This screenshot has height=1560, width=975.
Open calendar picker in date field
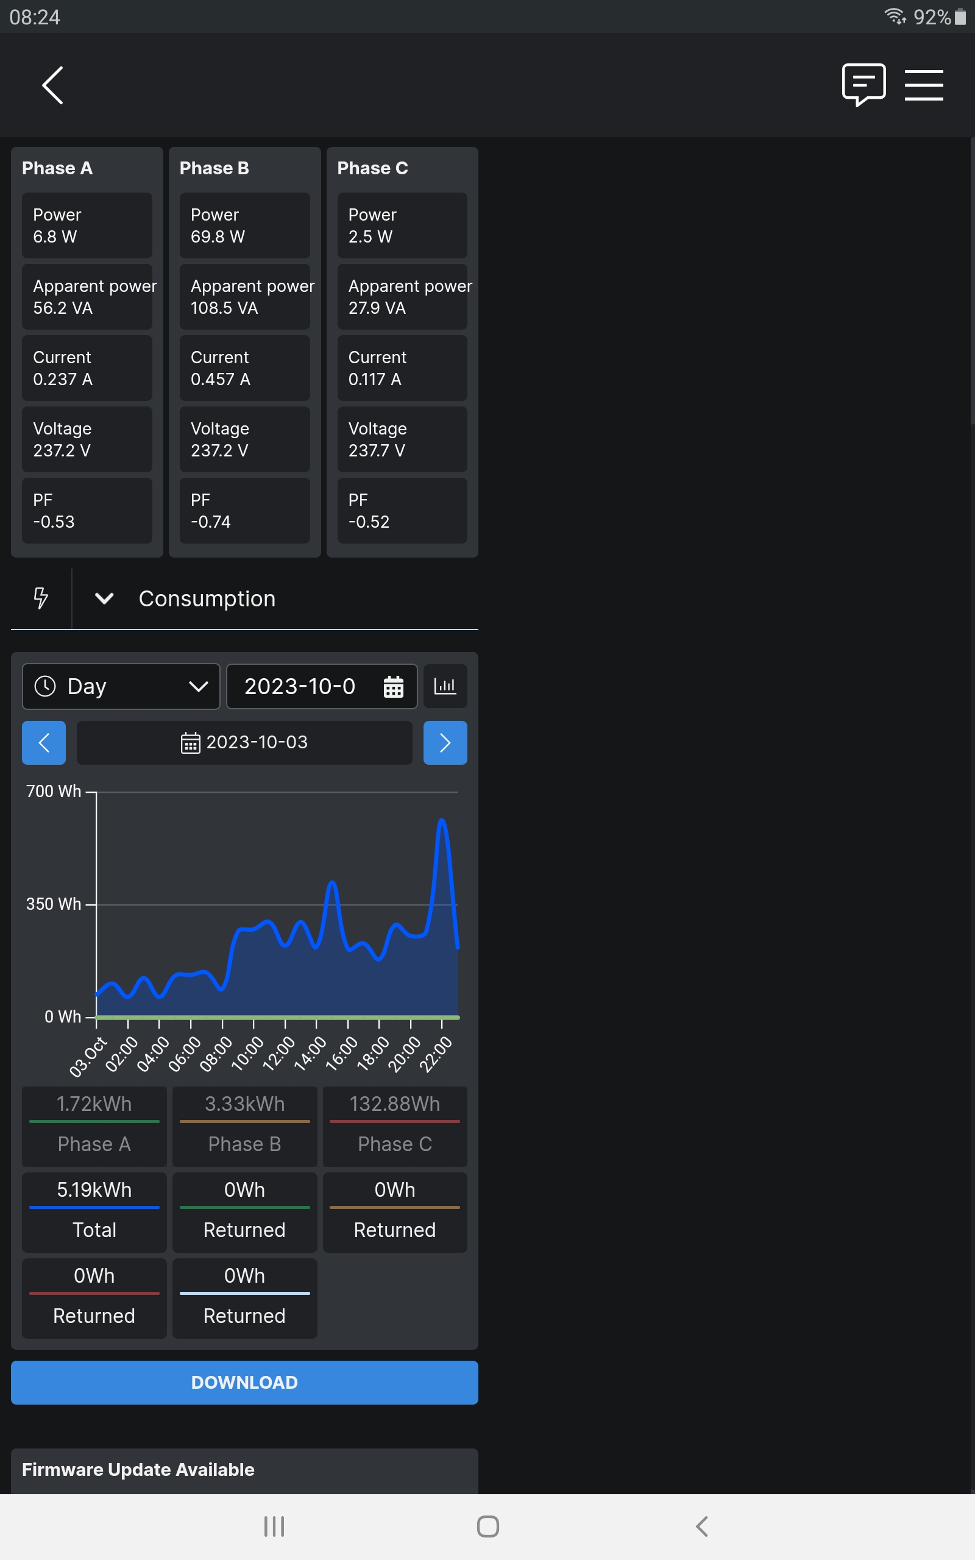click(394, 687)
